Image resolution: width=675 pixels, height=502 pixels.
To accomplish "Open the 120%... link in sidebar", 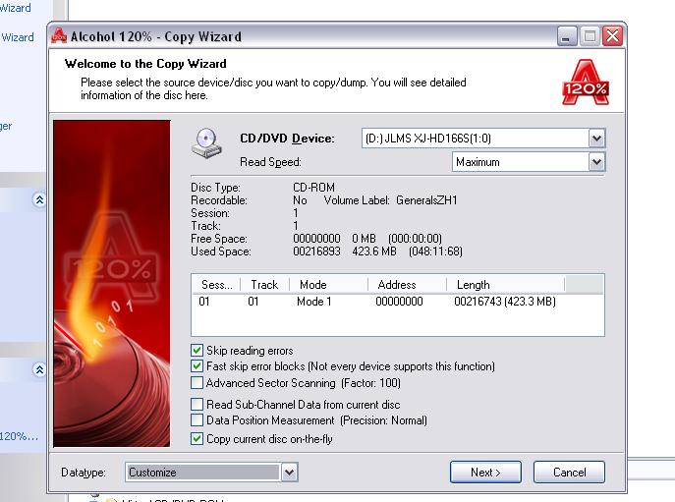I will [19, 436].
